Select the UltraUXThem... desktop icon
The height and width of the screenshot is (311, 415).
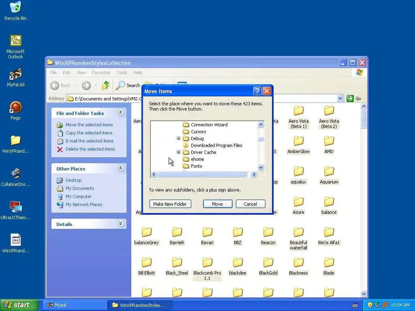tap(16, 211)
